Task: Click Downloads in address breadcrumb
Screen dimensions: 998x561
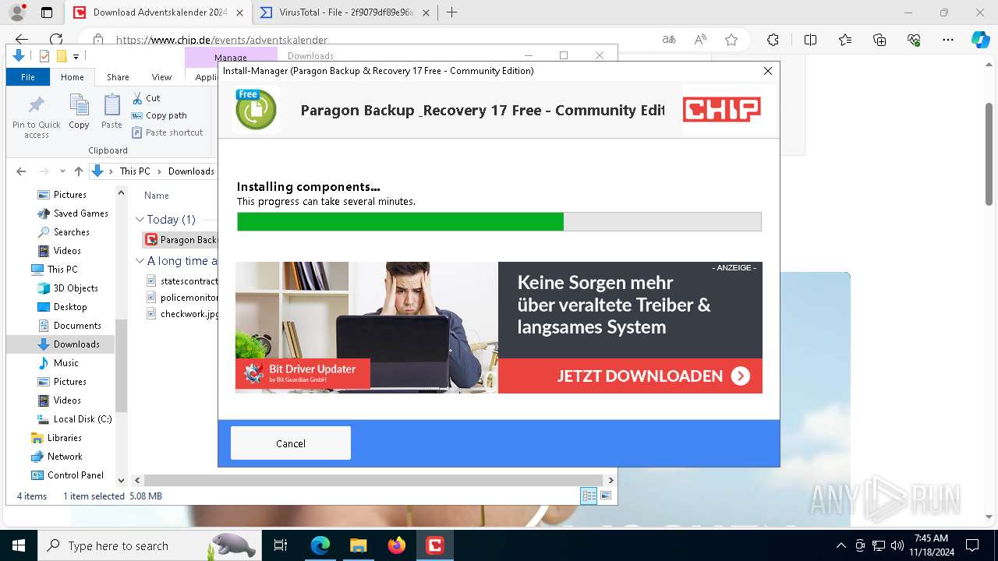Action: click(191, 171)
